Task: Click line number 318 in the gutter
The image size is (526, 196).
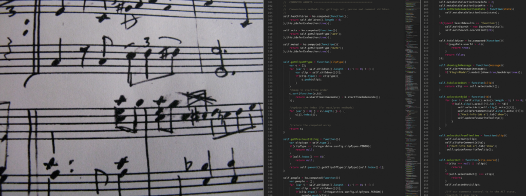Action: 270,62
